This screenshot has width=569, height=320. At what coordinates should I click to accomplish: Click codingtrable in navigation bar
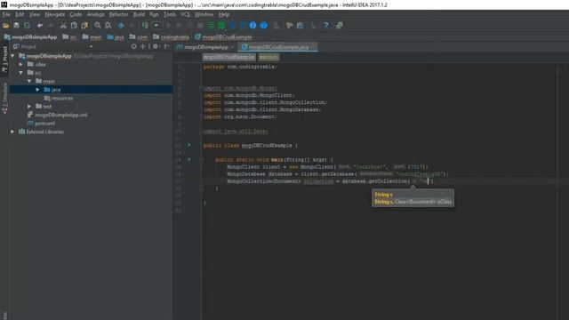(x=171, y=37)
